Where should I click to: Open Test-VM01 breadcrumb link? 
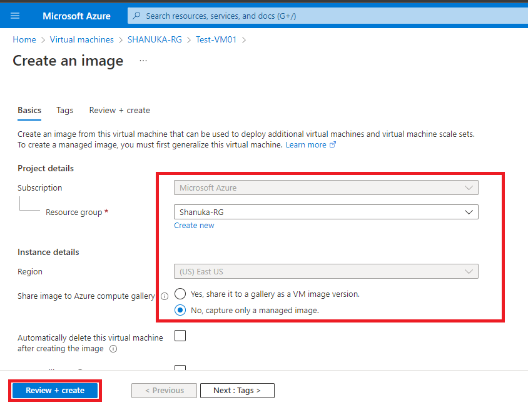click(x=216, y=39)
